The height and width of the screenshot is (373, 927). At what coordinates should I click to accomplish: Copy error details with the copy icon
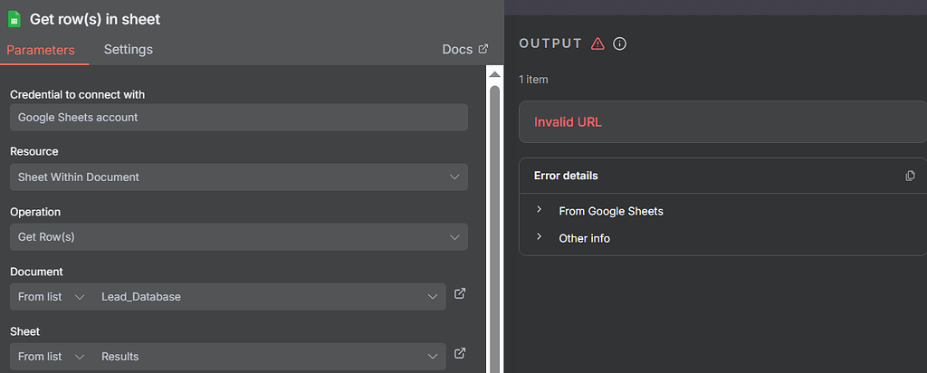pos(910,176)
